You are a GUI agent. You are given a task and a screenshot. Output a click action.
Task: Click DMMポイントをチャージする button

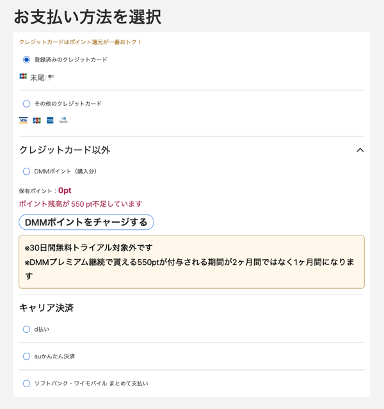[x=86, y=222]
